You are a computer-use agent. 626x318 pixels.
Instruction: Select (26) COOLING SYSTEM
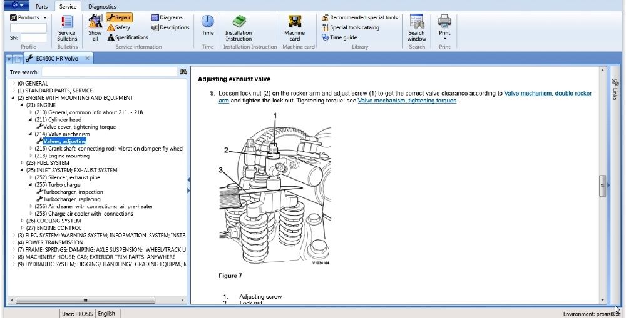[x=53, y=221]
